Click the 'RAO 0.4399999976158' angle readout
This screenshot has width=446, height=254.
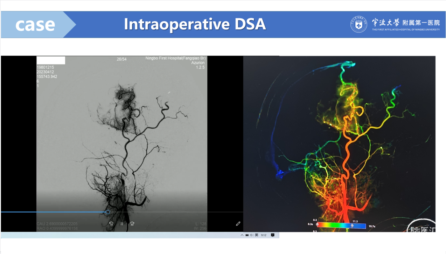57,228
